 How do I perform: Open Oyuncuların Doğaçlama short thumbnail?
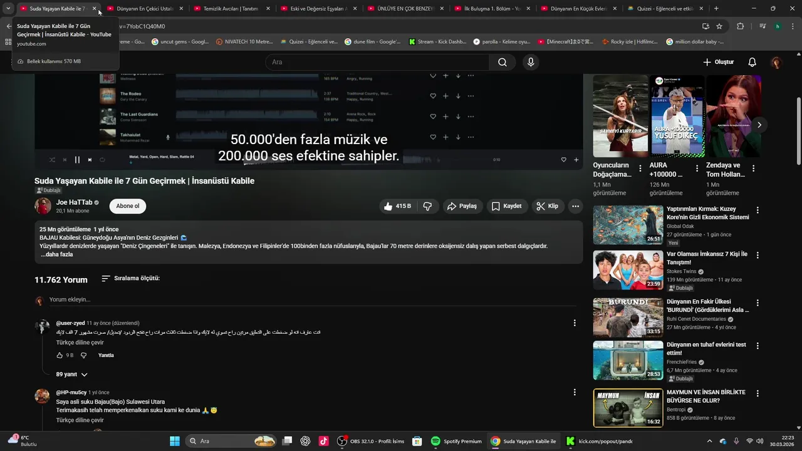tap(620, 116)
